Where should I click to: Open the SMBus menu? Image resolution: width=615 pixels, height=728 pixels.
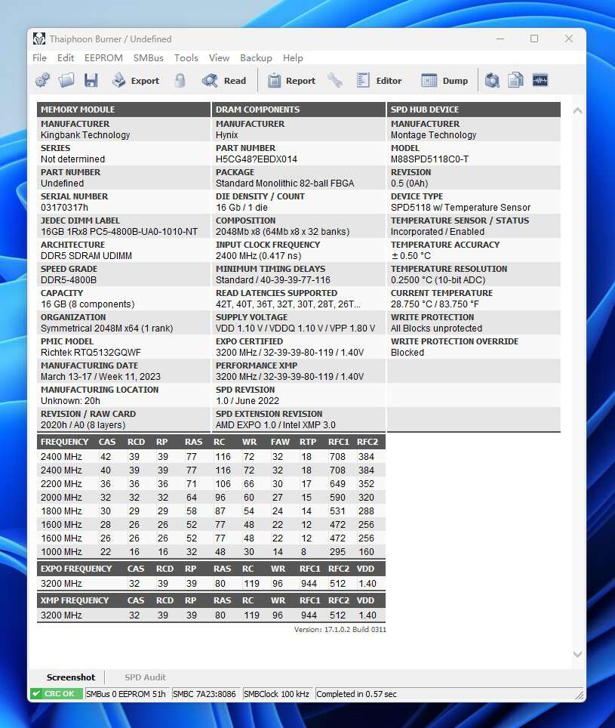148,58
